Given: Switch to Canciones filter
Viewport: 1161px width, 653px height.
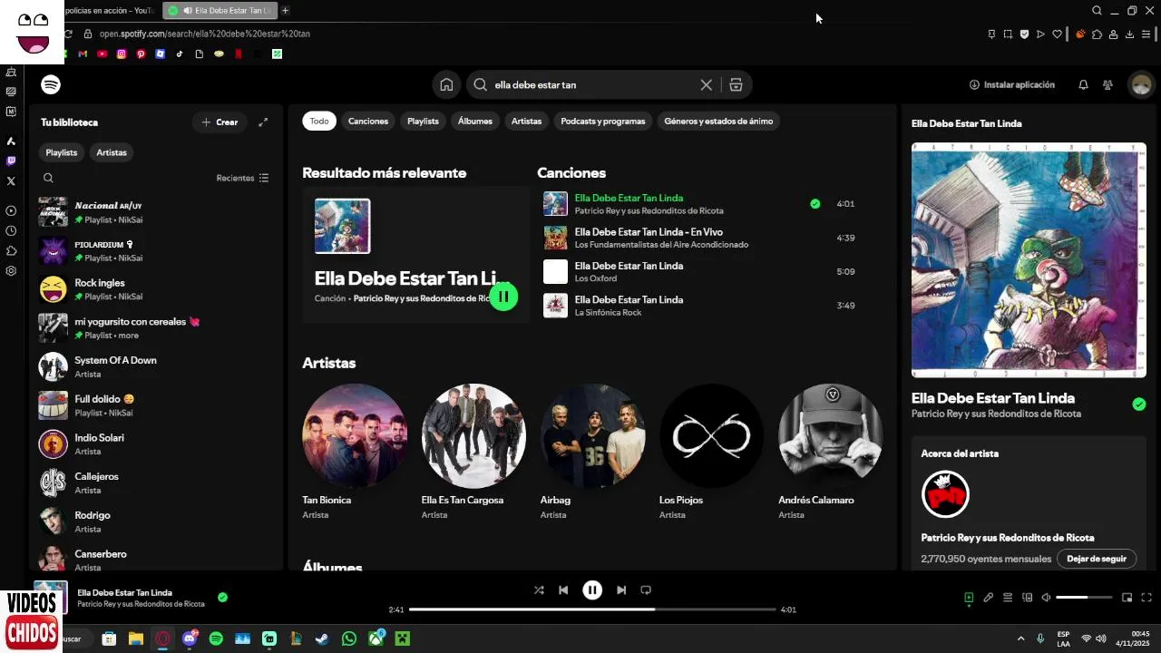Looking at the screenshot, I should [368, 121].
